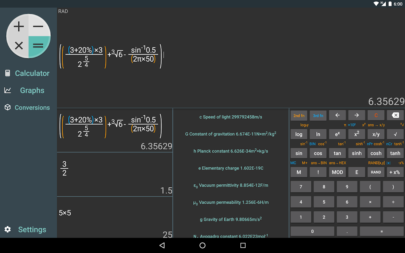Tap digit 6
The height and width of the screenshot is (253, 405).
click(347, 202)
